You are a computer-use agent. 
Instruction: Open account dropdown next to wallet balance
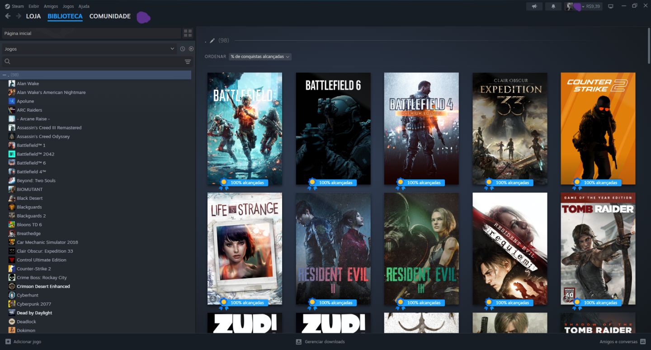tap(583, 6)
